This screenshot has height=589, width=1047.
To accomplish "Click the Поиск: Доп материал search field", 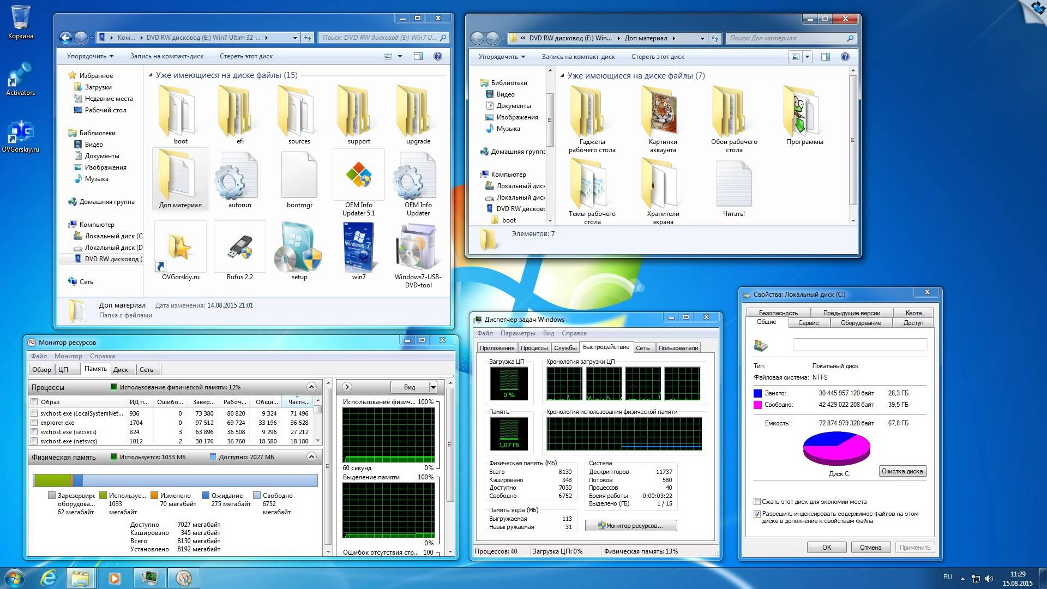I will (x=790, y=38).
